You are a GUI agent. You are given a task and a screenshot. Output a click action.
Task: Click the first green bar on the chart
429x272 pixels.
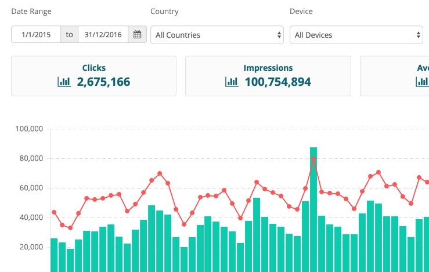(x=54, y=255)
